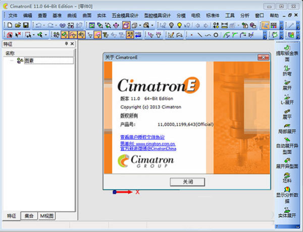Click the blue arrow reset filter icon
Viewport: 303px width, 232px height.
[x=138, y=35]
